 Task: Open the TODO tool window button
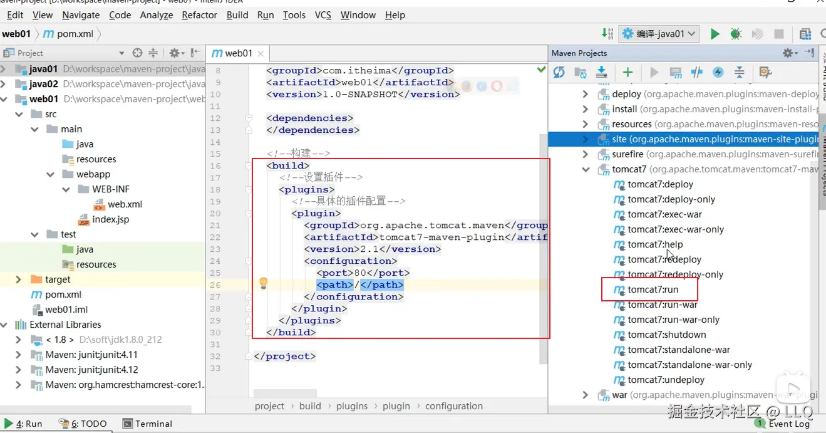pos(83,424)
